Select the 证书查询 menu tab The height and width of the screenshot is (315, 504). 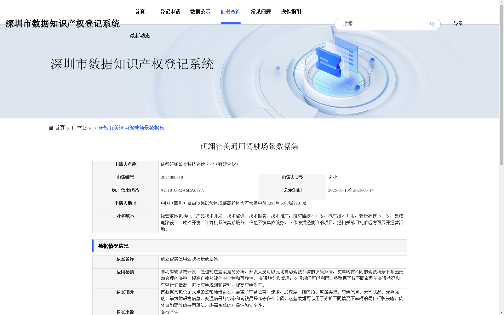(231, 12)
